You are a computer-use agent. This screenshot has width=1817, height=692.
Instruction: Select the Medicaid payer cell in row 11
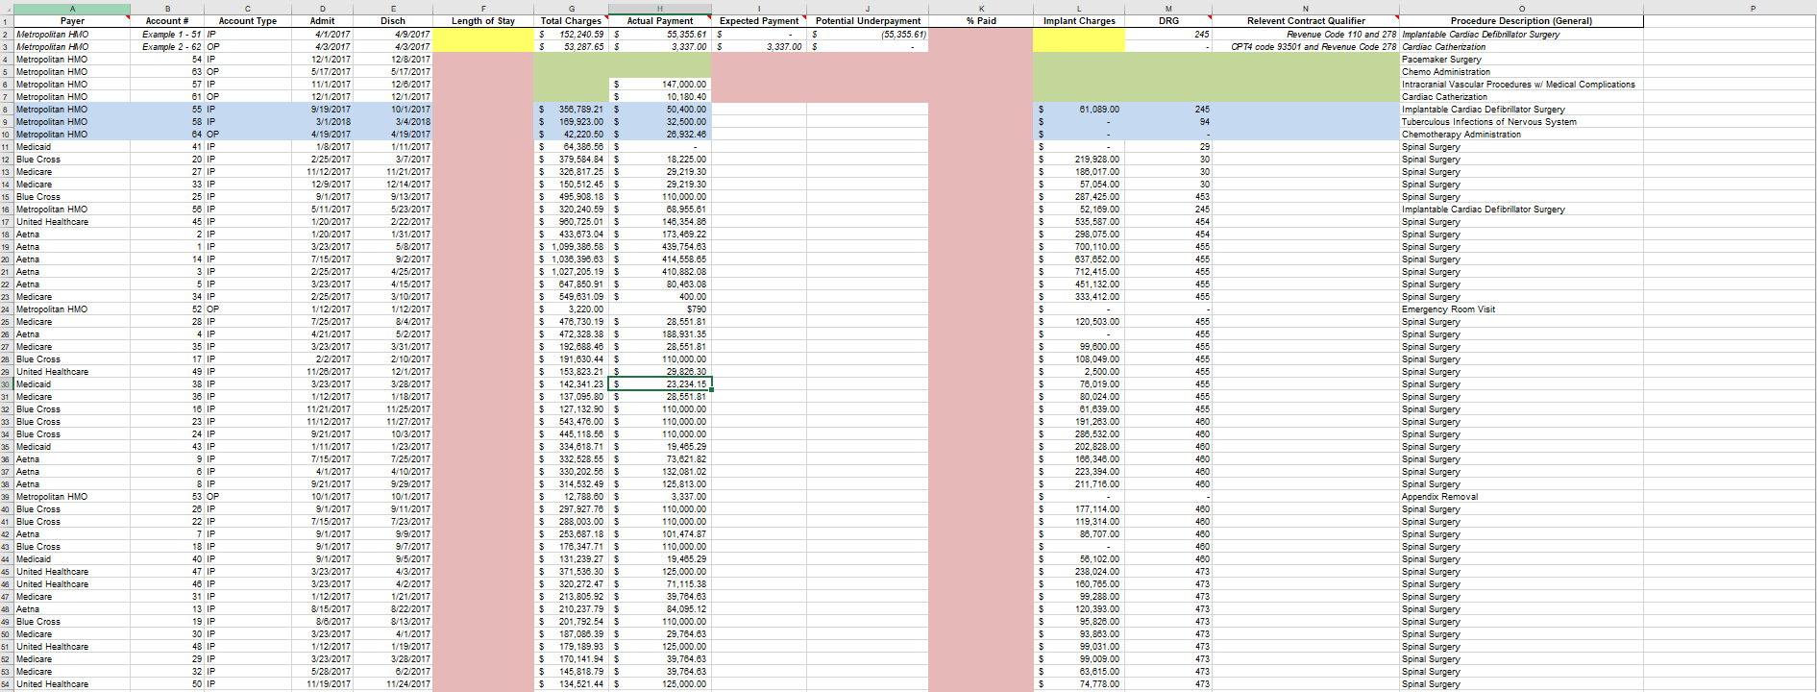[72, 147]
